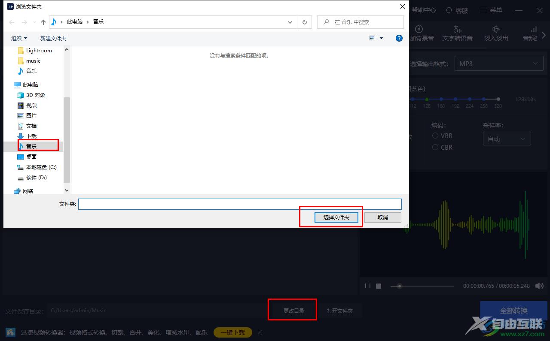
Task: Open 客服 support in the converter window
Action: click(x=457, y=10)
